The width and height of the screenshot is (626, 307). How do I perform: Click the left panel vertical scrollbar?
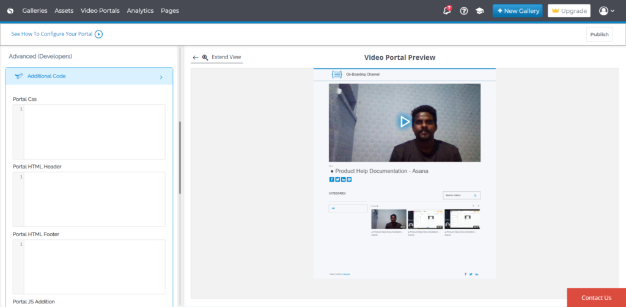[x=180, y=157]
